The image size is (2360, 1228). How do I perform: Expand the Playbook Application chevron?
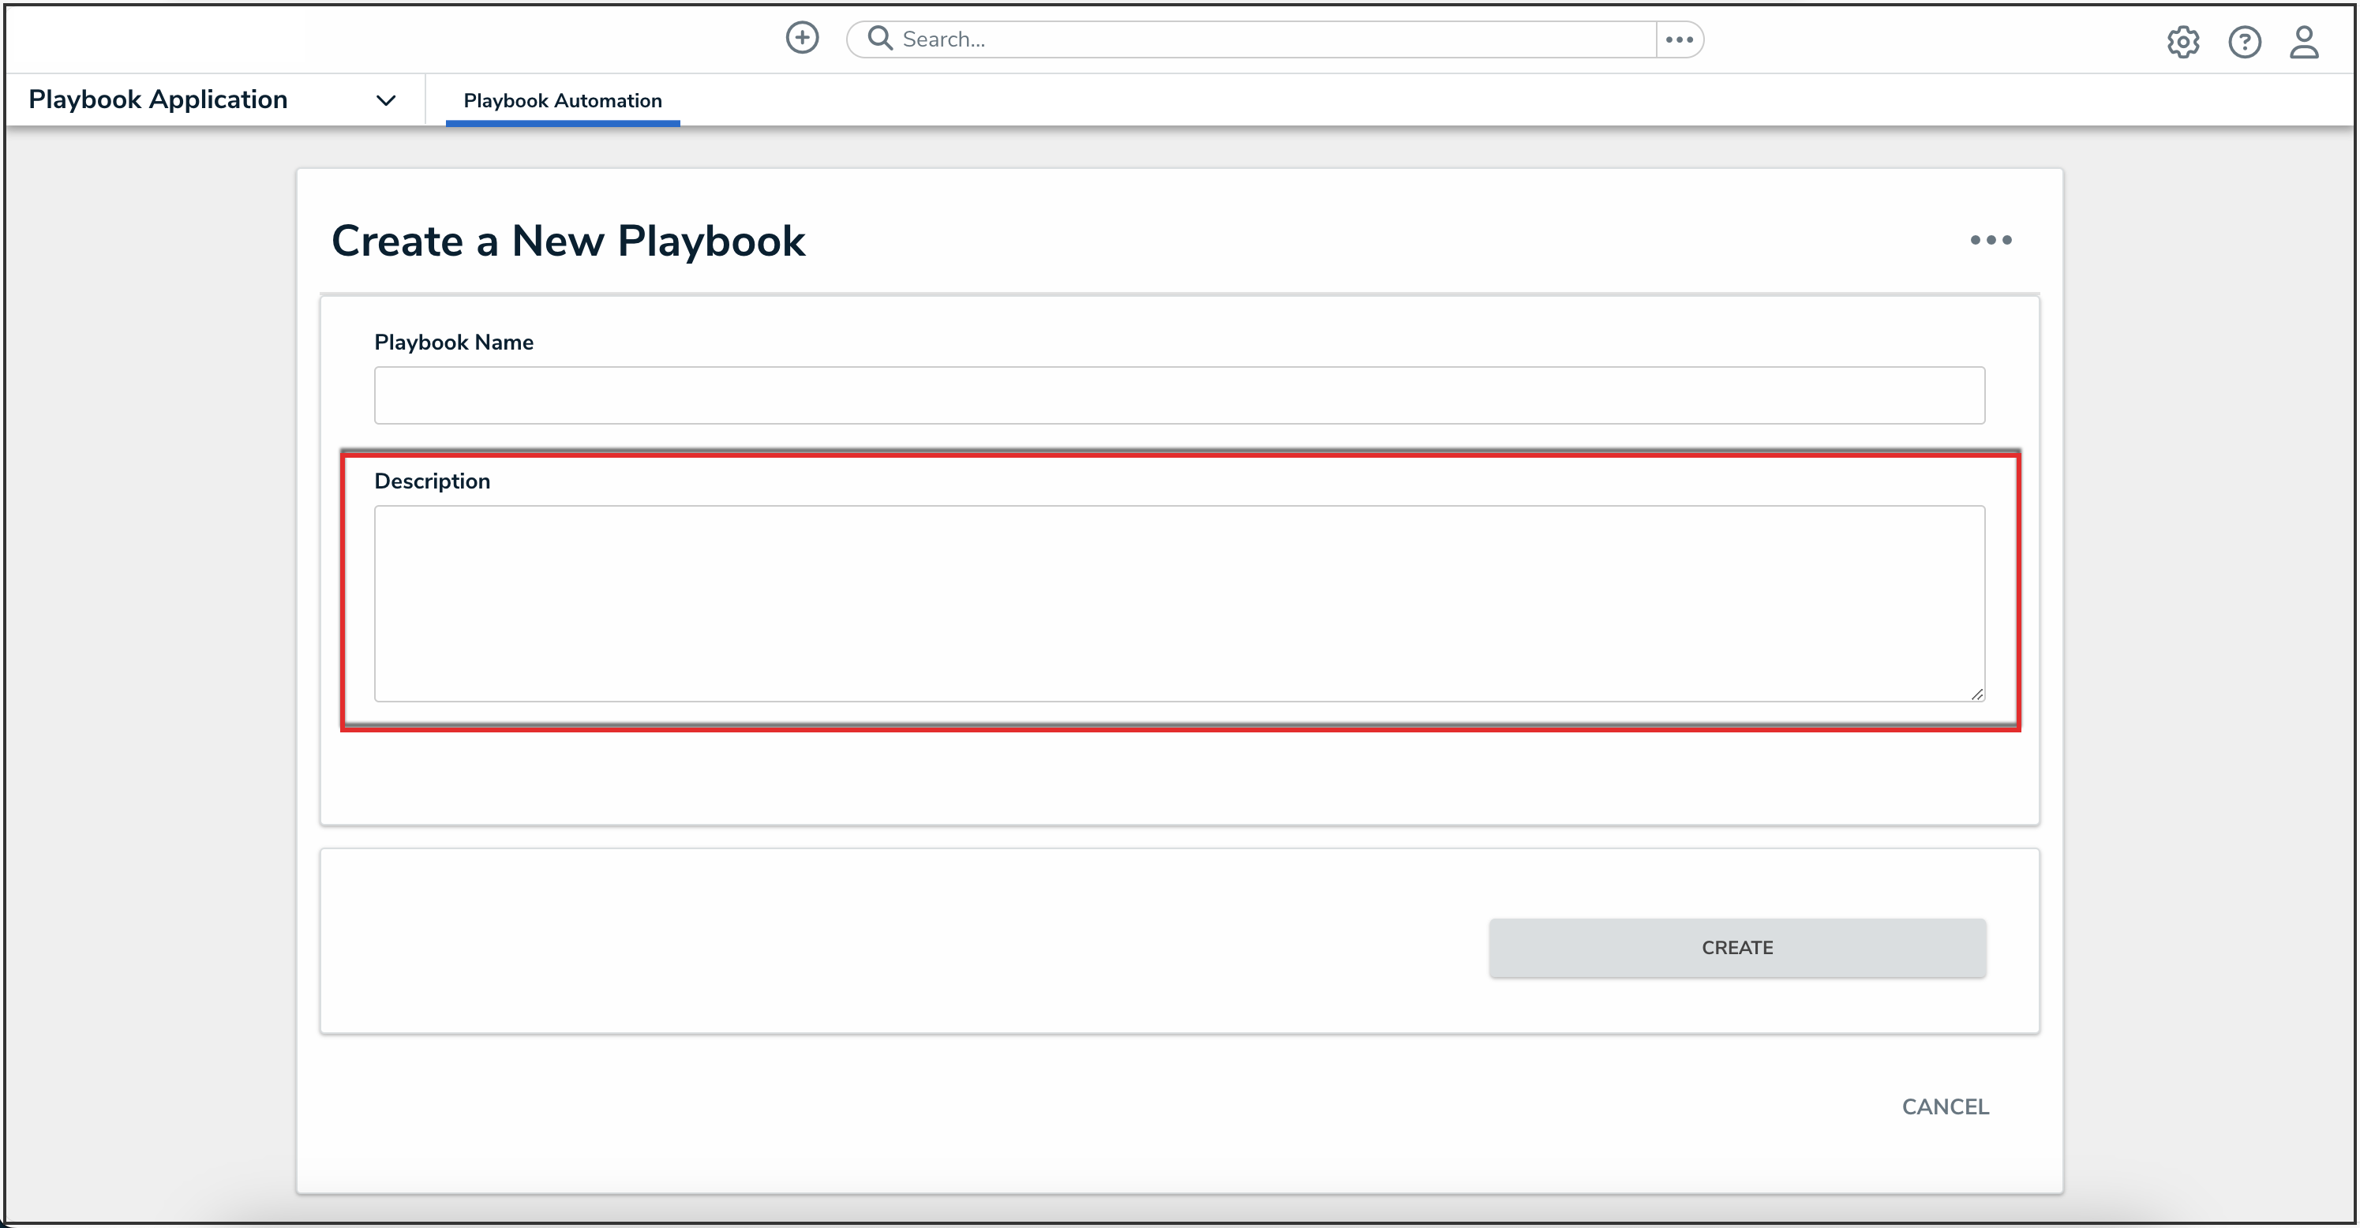[386, 99]
